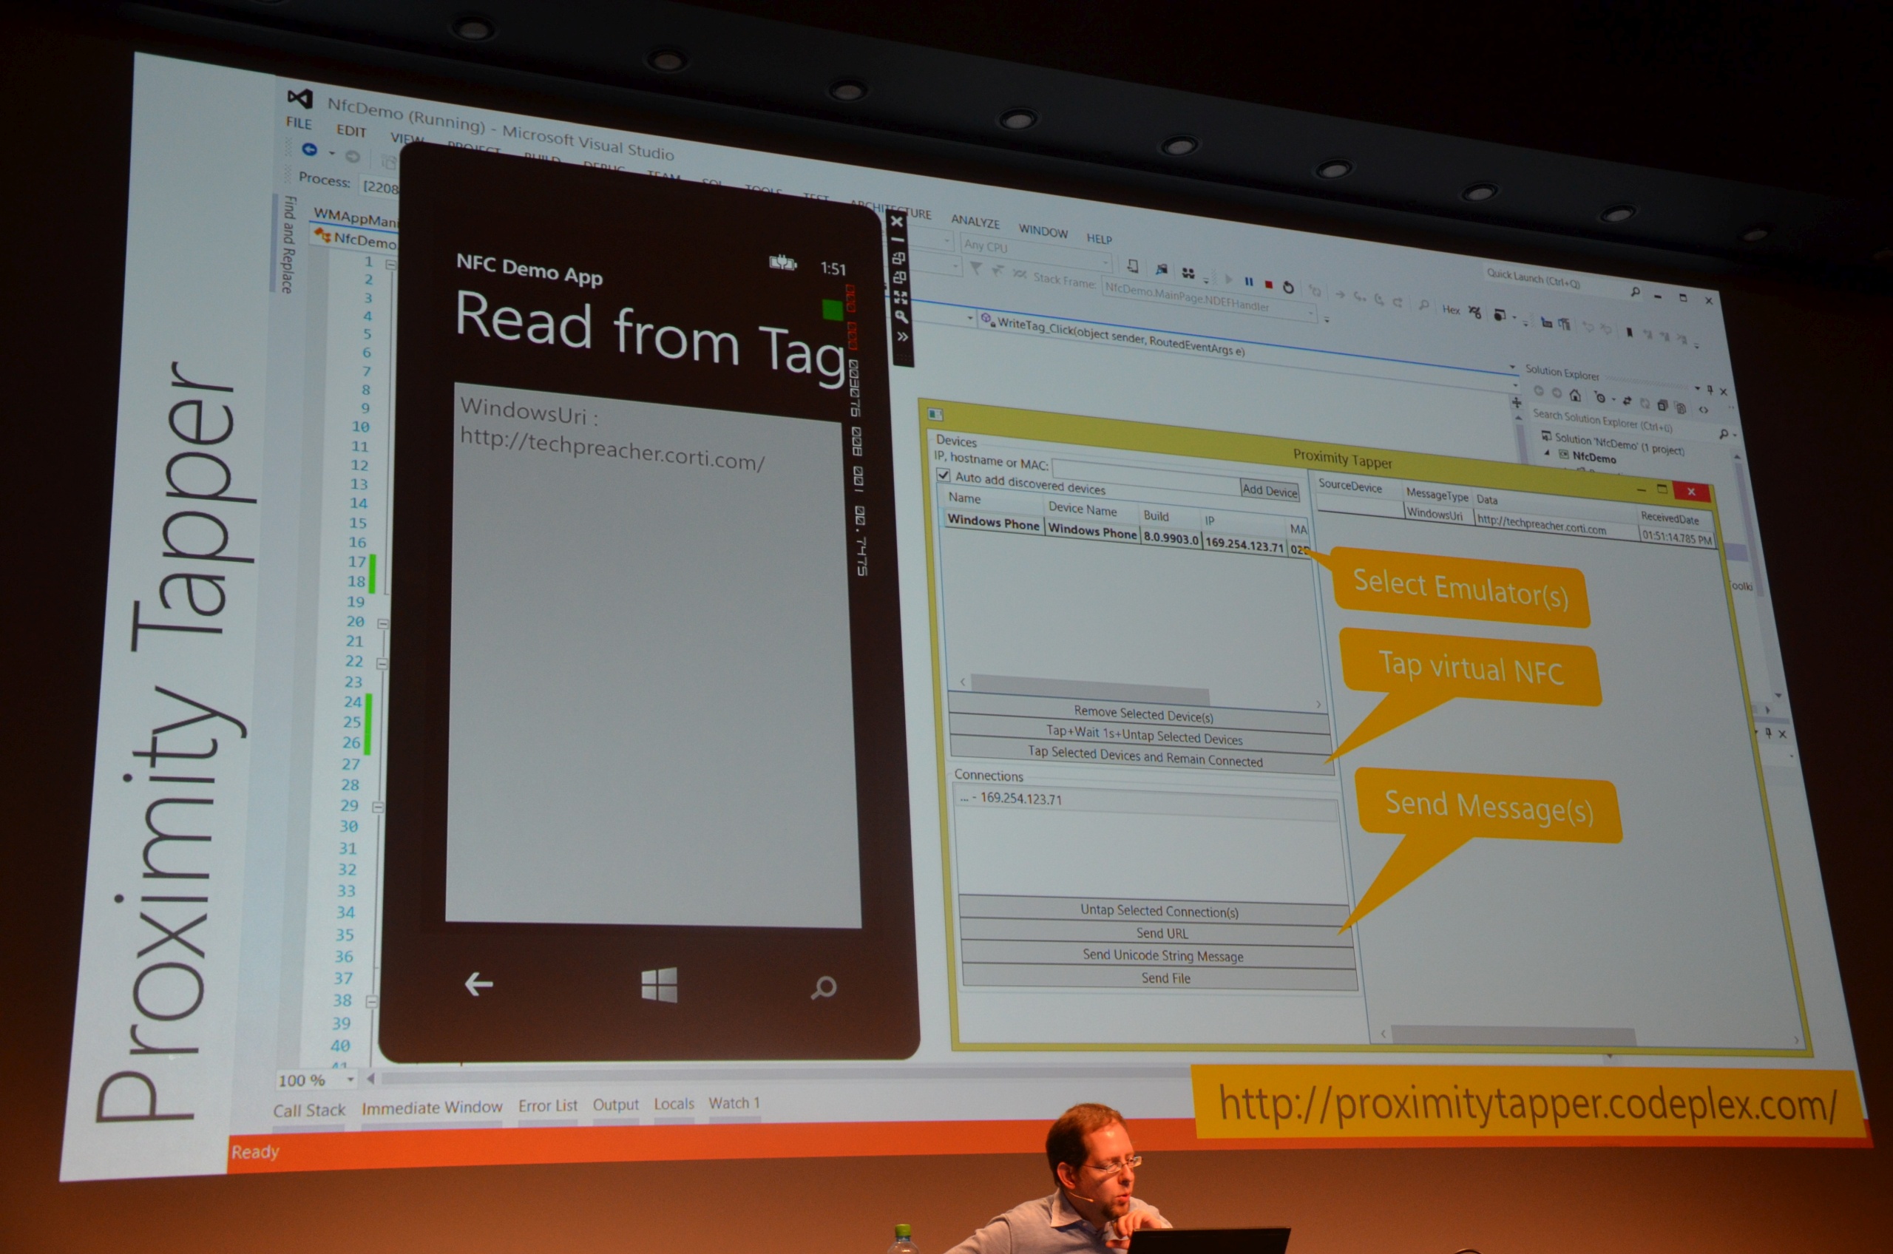Click the emulator toolbar zoom magnifier icon

(x=901, y=316)
